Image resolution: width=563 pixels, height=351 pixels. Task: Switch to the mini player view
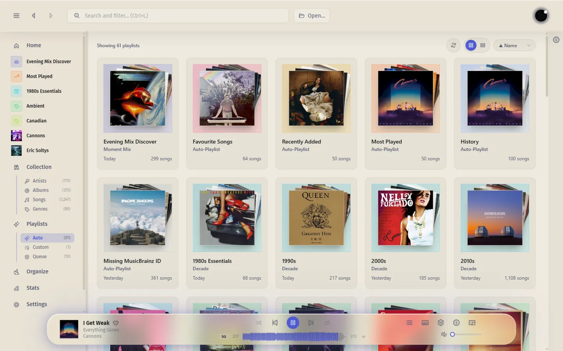point(472,323)
